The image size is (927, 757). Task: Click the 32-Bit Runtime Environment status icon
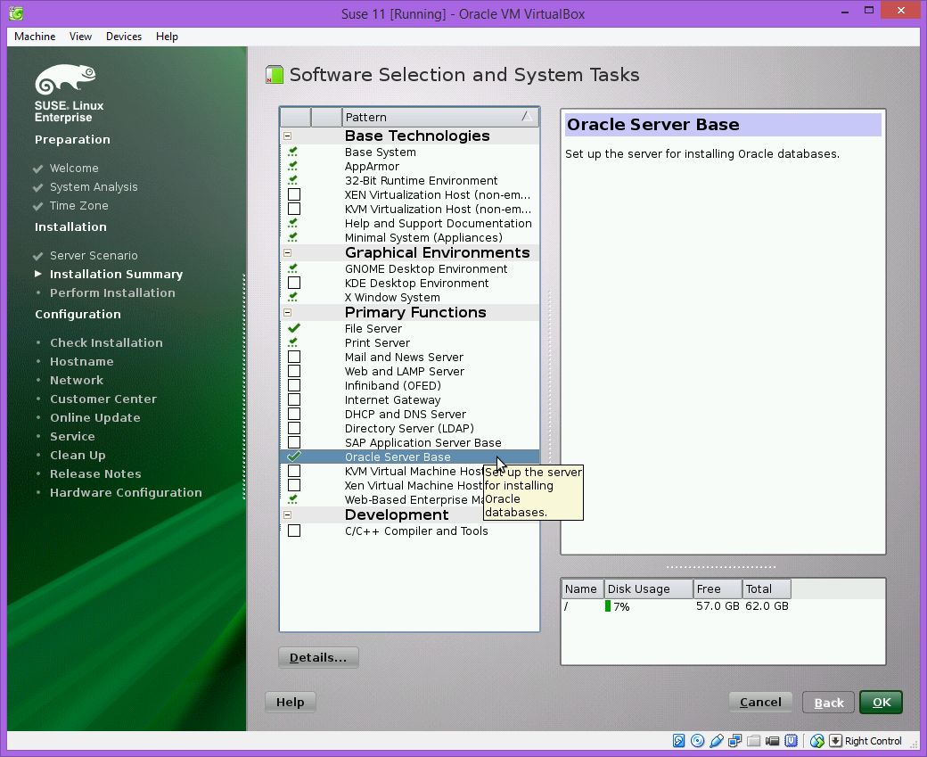[292, 180]
